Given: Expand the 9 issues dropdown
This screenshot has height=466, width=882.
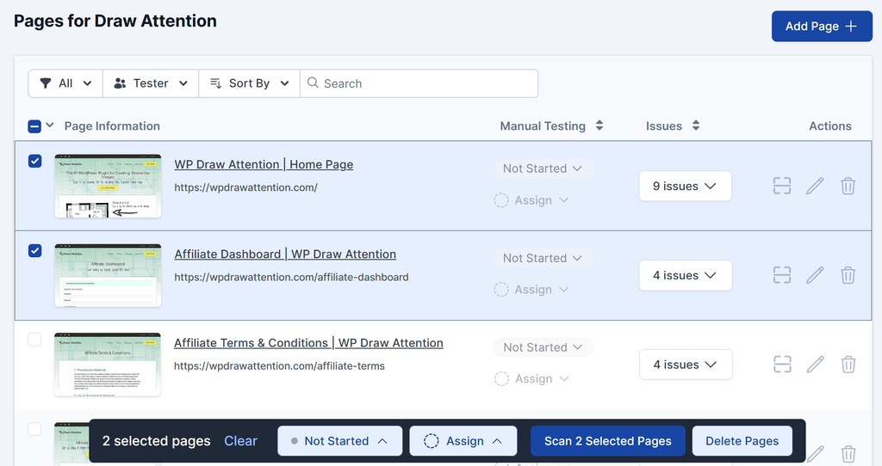Looking at the screenshot, I should pyautogui.click(x=685, y=186).
